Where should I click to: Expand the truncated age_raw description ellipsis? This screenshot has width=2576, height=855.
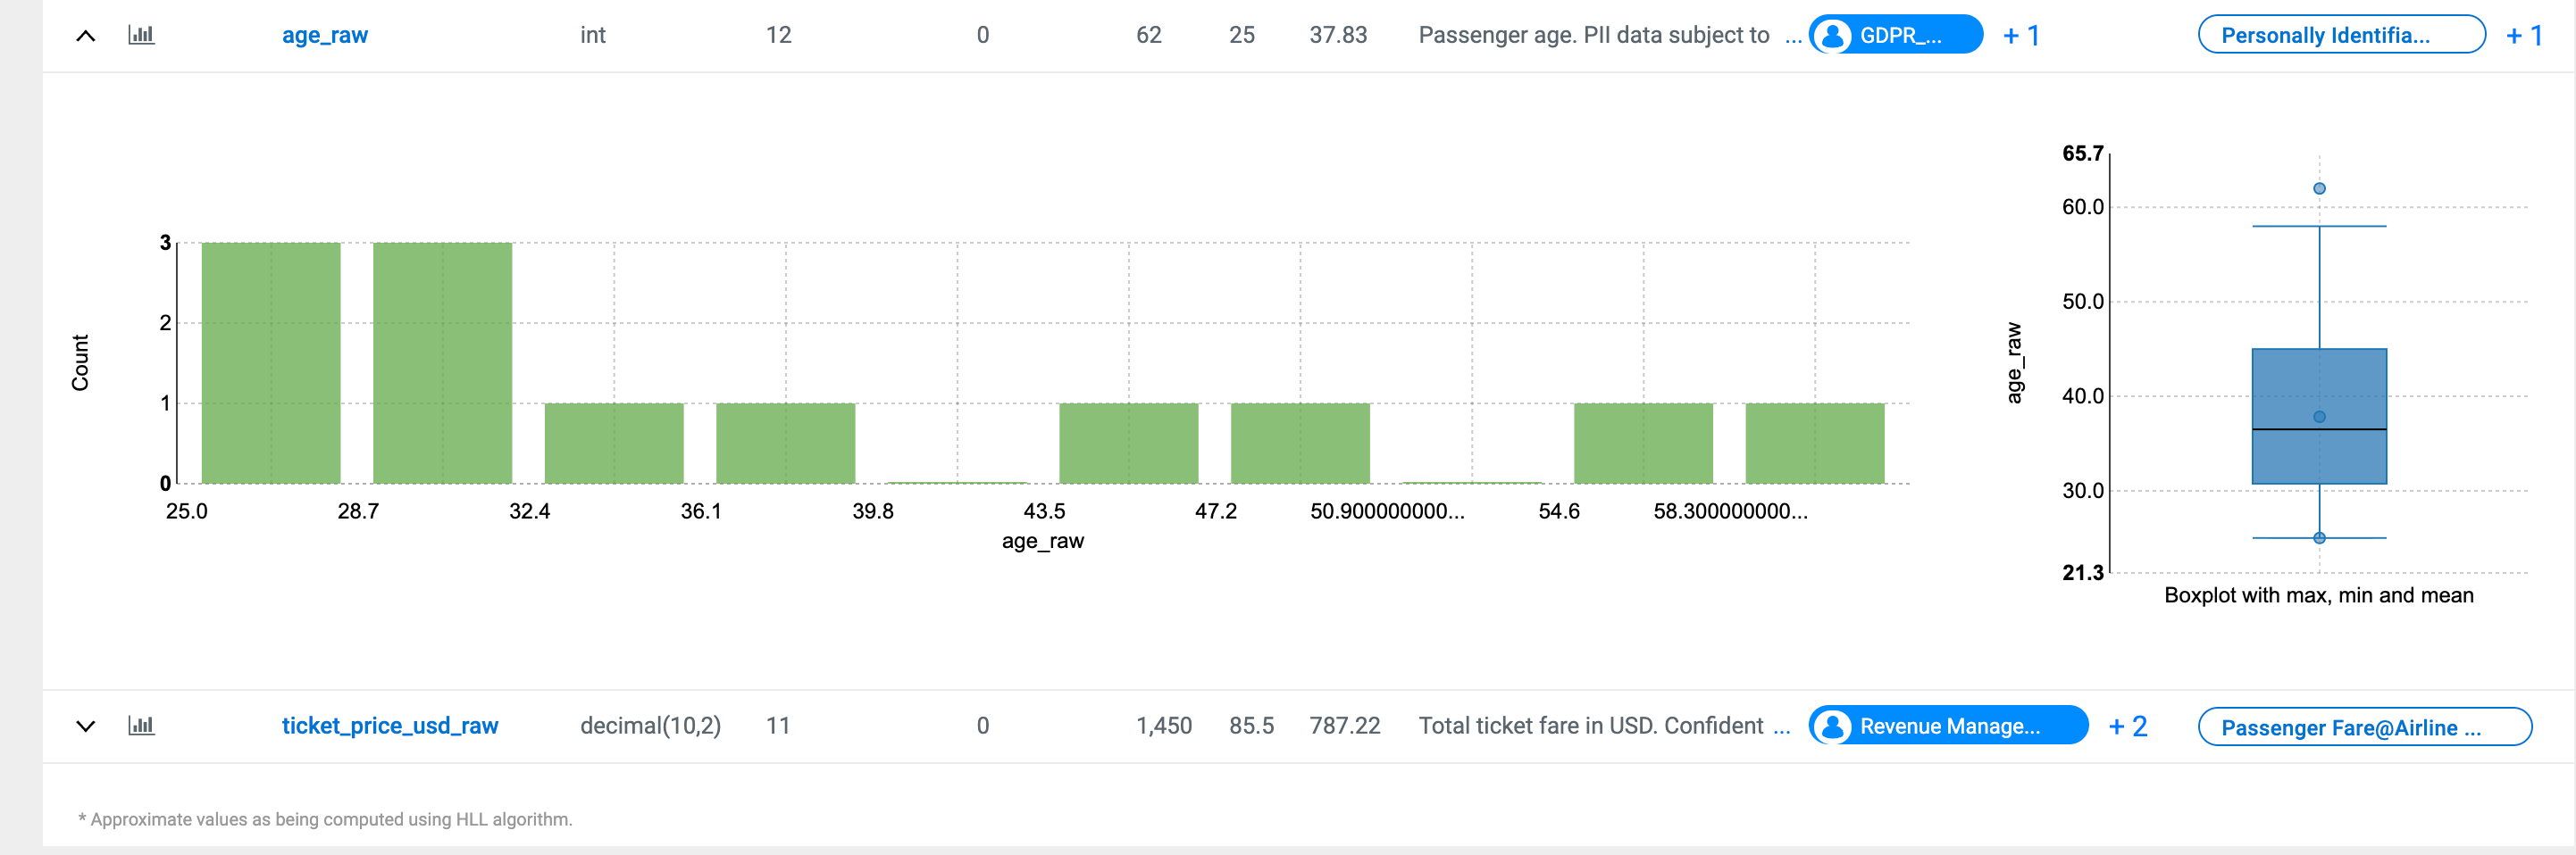click(1793, 36)
